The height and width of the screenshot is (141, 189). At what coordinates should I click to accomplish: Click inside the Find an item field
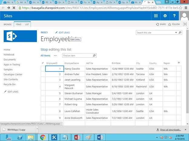(77, 55)
